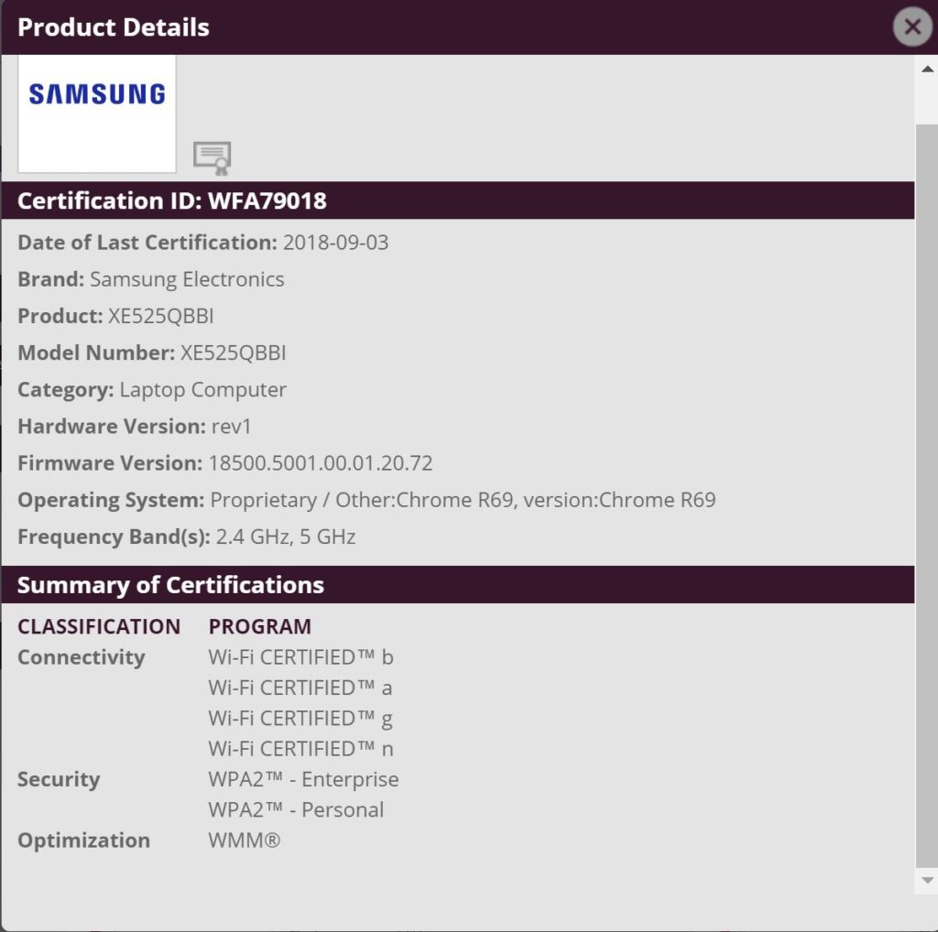This screenshot has height=932, width=938.
Task: Click the Category Laptop Computer value
Action: point(202,390)
